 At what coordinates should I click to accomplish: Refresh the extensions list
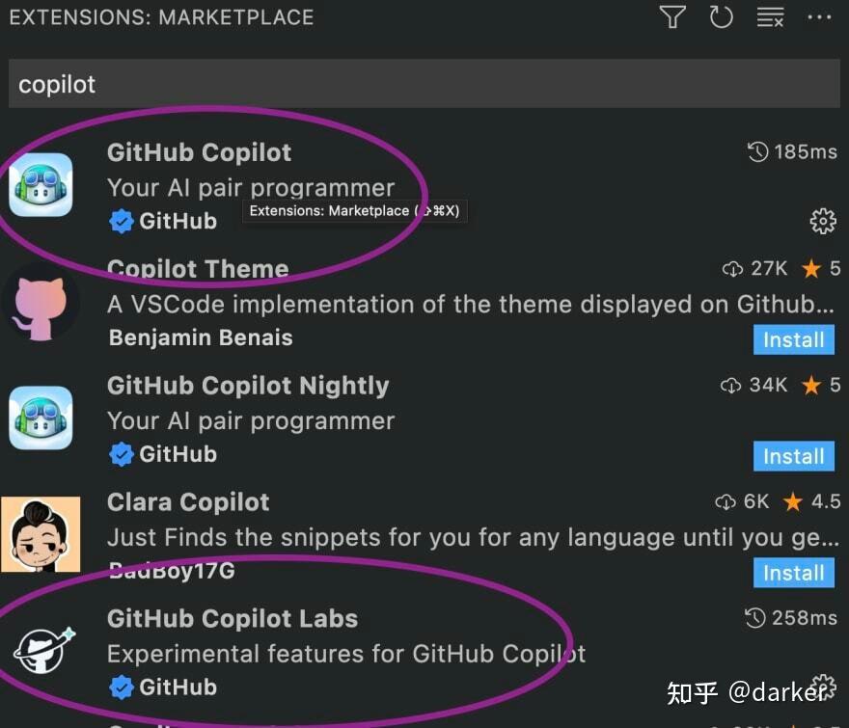tap(722, 16)
